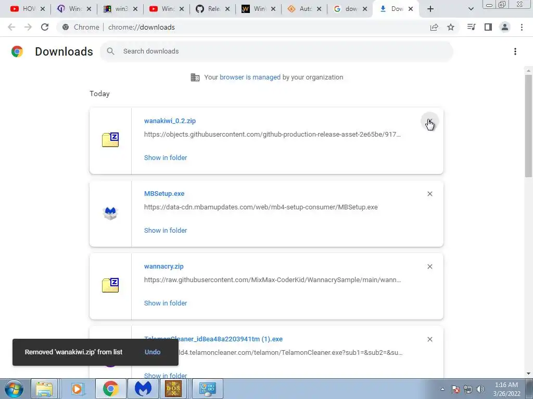533x399 pixels.
Task: Bookmark this page with star icon
Action: click(x=451, y=27)
